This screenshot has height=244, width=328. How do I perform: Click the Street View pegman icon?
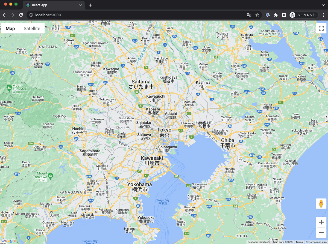(321, 204)
